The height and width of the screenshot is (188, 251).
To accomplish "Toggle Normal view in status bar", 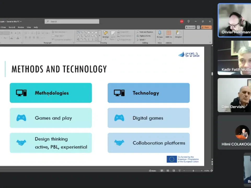I will 162,171.
